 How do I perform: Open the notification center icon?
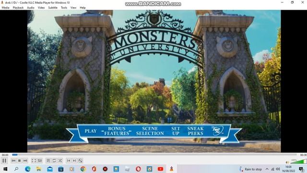click(302, 169)
